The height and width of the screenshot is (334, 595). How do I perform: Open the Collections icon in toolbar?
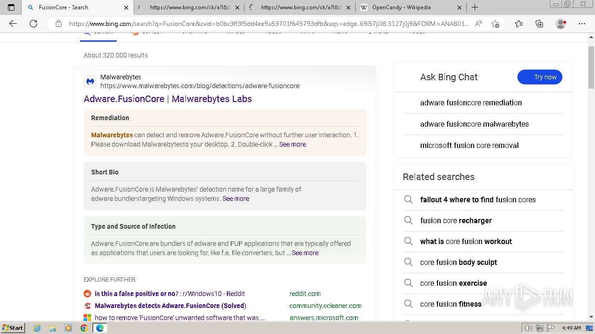coord(539,24)
